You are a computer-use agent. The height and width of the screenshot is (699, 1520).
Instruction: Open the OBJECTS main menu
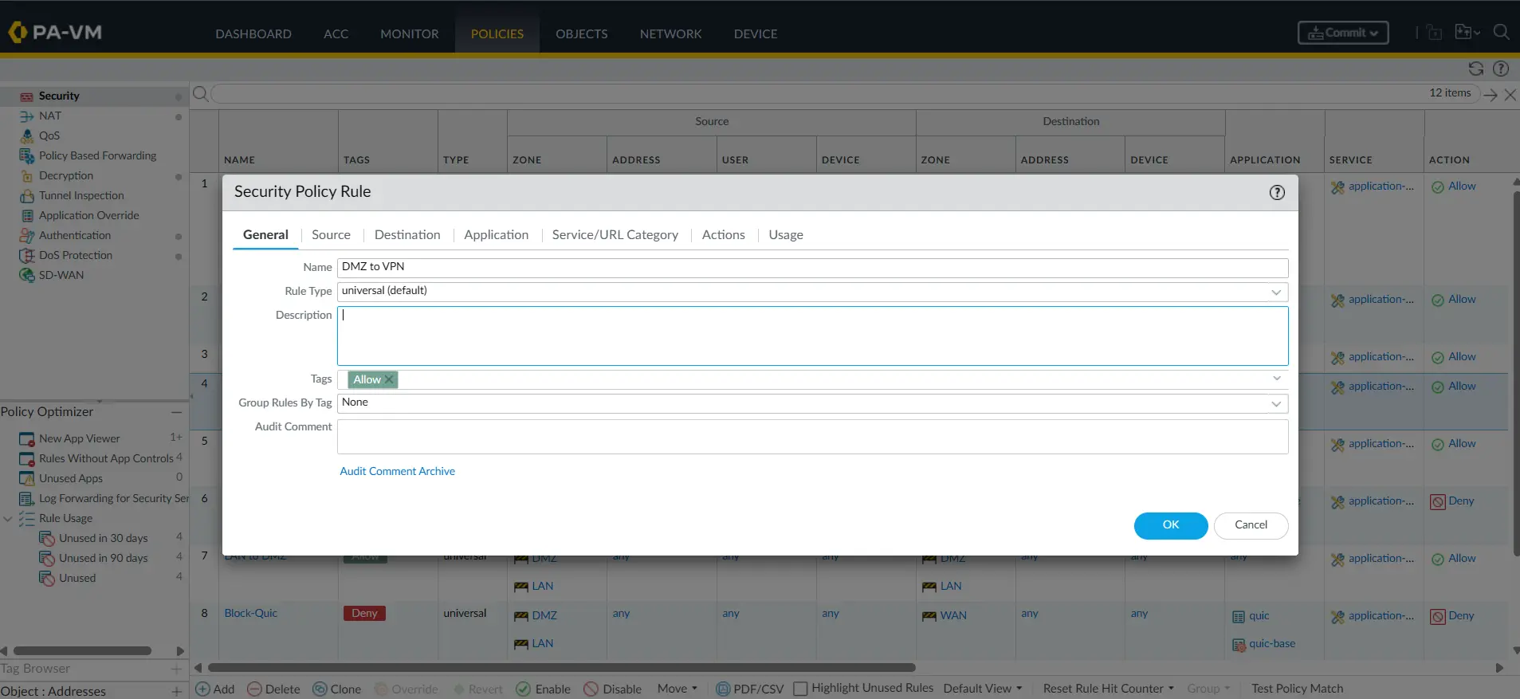coord(582,34)
